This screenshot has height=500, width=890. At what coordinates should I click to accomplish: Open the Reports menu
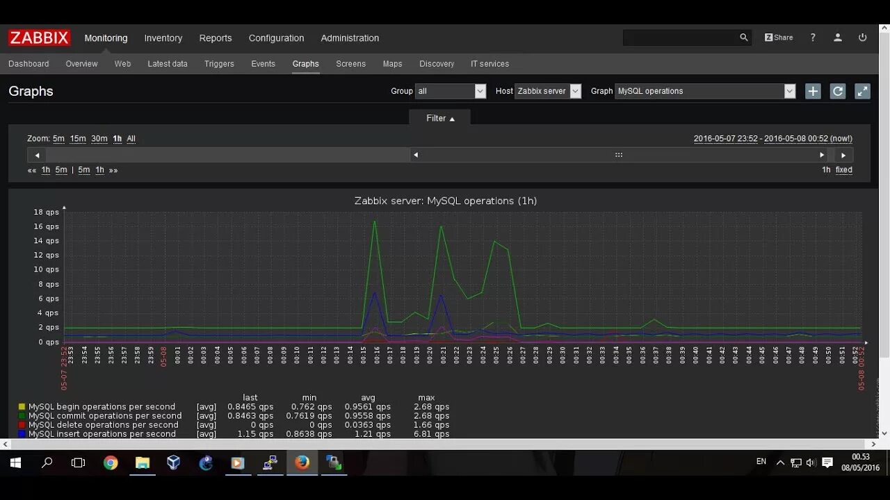click(216, 38)
